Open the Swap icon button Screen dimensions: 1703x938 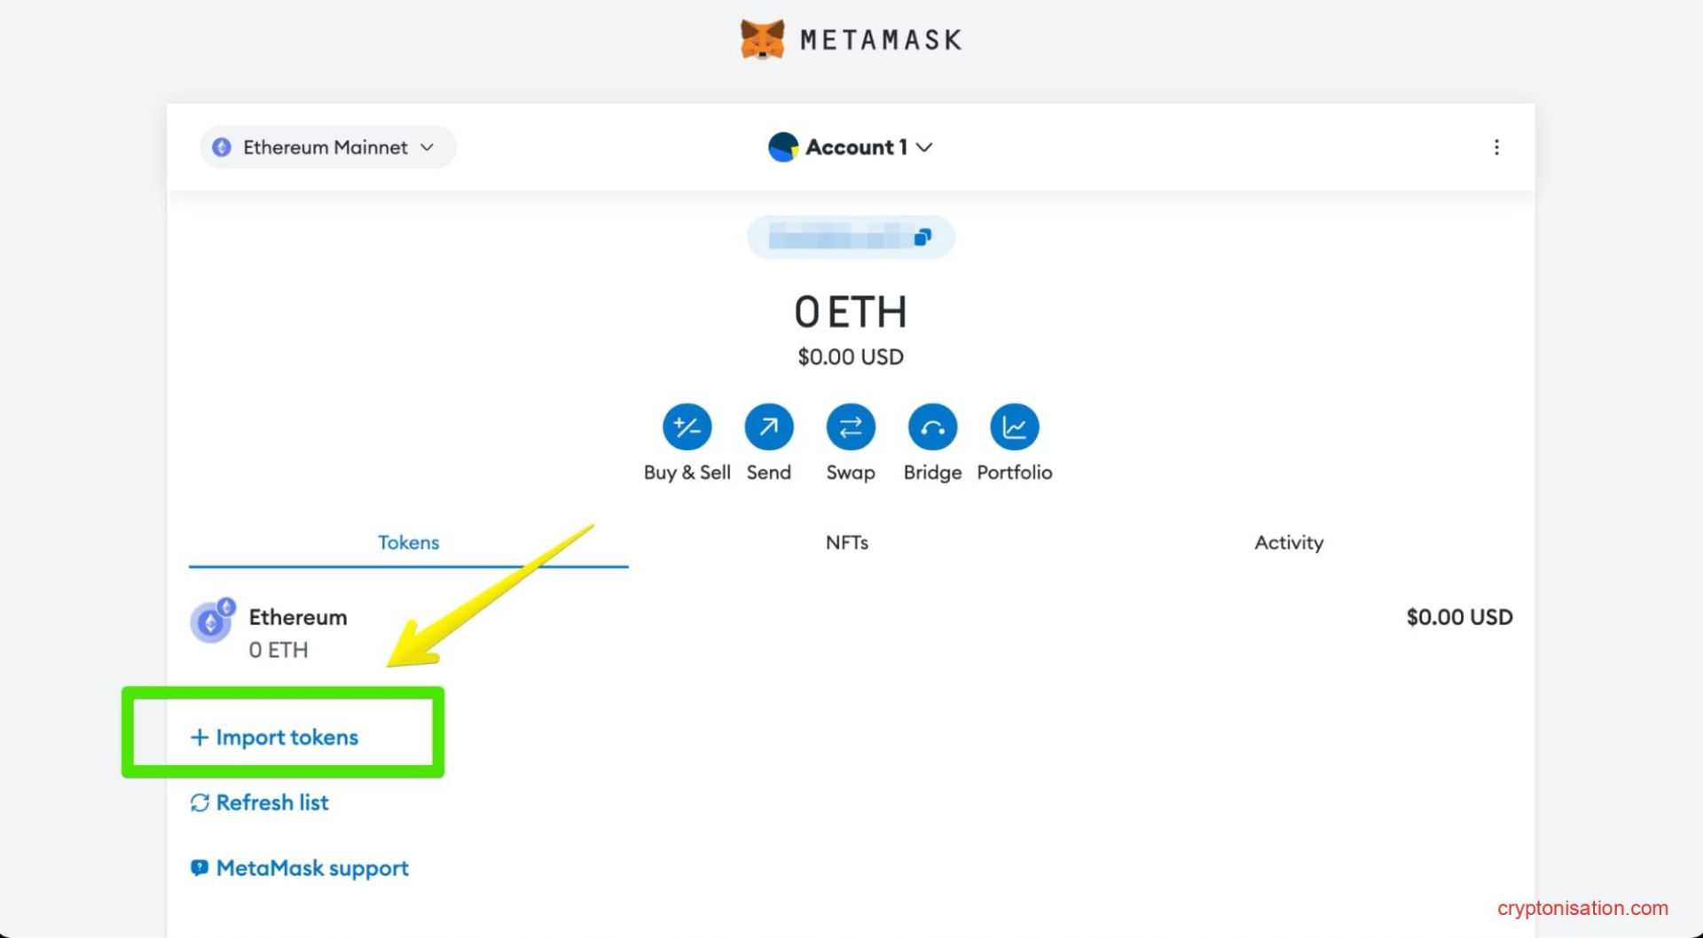(850, 427)
